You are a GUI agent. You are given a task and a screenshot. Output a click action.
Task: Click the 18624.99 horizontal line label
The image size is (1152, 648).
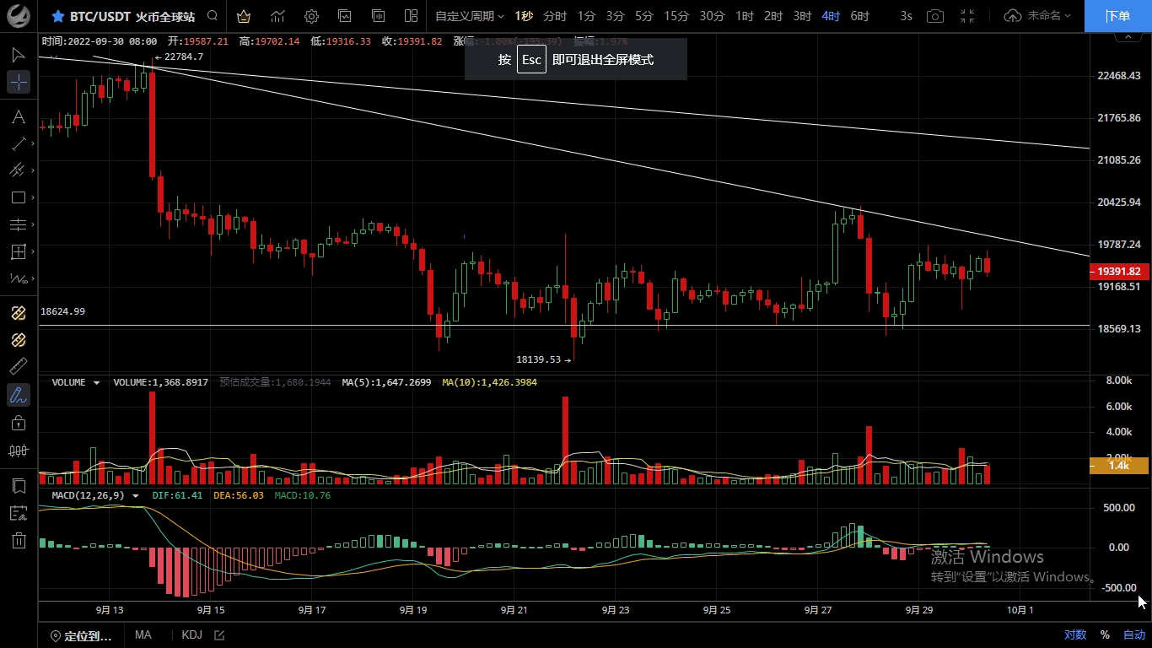[62, 311]
